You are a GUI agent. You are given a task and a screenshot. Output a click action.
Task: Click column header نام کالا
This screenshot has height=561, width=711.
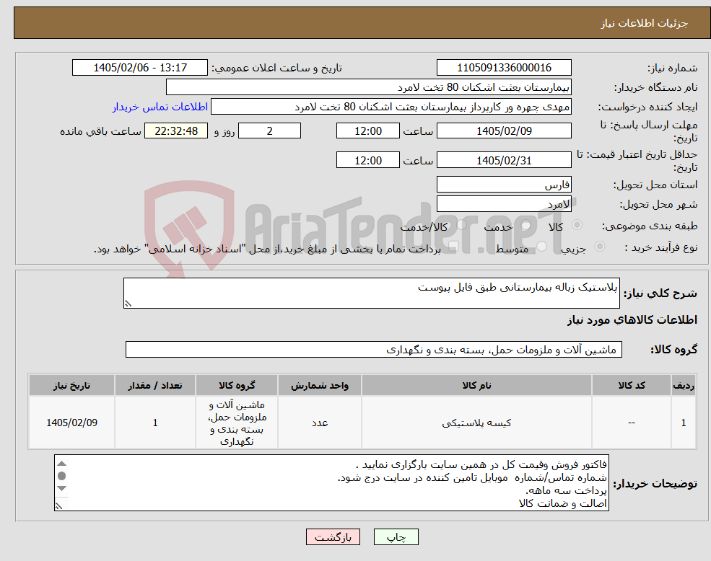click(476, 385)
